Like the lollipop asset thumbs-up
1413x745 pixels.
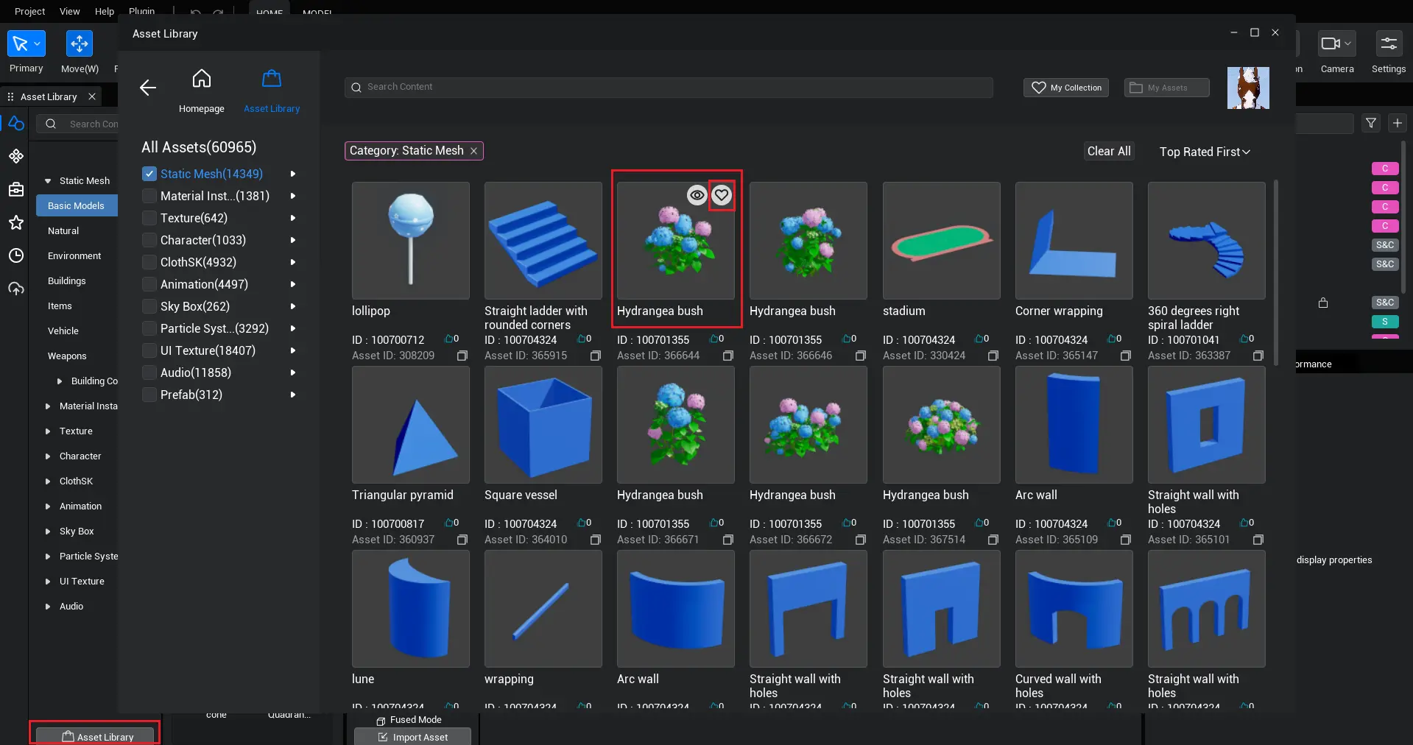click(448, 339)
